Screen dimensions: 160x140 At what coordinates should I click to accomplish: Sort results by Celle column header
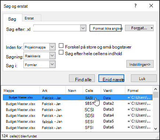[92, 90]
